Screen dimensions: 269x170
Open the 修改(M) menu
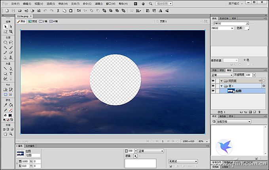pyautogui.click(x=63, y=4)
